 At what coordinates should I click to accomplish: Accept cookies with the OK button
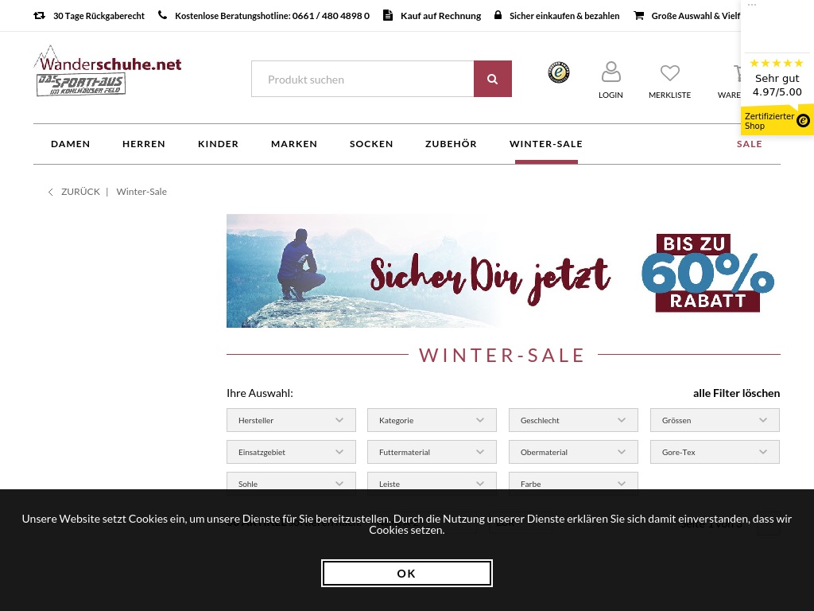coord(406,573)
